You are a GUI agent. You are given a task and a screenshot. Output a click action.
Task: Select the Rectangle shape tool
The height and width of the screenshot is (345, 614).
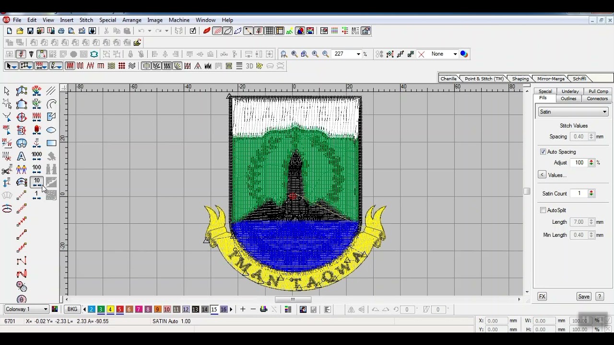pos(51,143)
